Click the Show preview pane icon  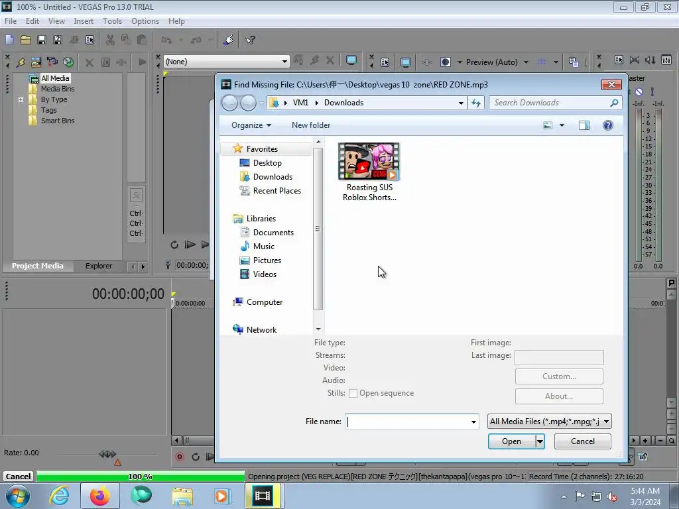(x=584, y=125)
